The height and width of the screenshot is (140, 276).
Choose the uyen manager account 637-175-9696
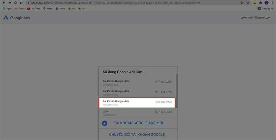[137, 112]
